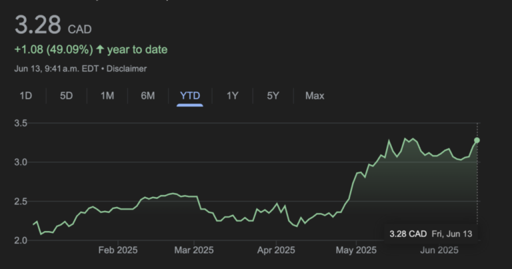
Task: Switch to the 5D chart range
Action: (67, 95)
